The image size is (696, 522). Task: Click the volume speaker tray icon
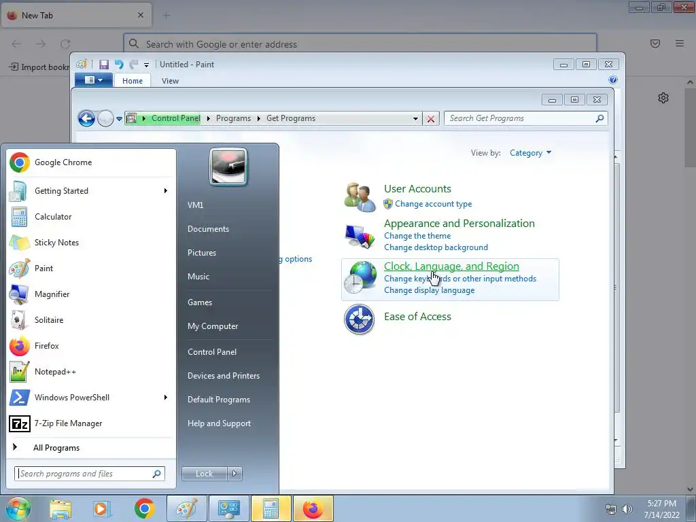point(627,509)
